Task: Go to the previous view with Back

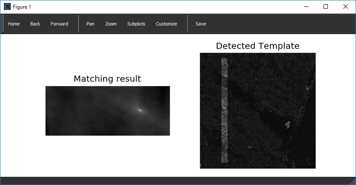Action: click(35, 24)
